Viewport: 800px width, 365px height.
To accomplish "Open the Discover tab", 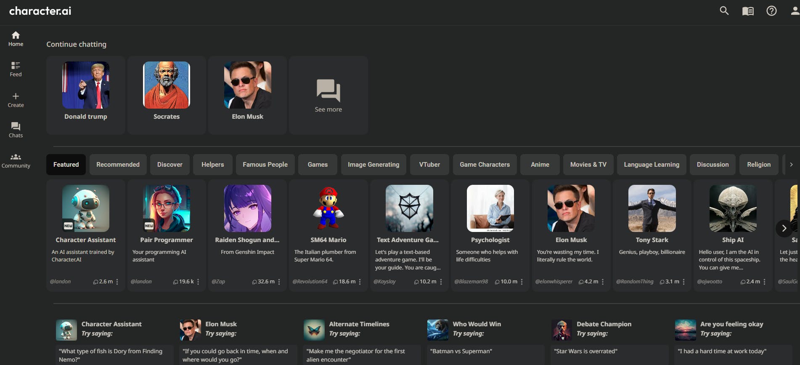I will [170, 165].
